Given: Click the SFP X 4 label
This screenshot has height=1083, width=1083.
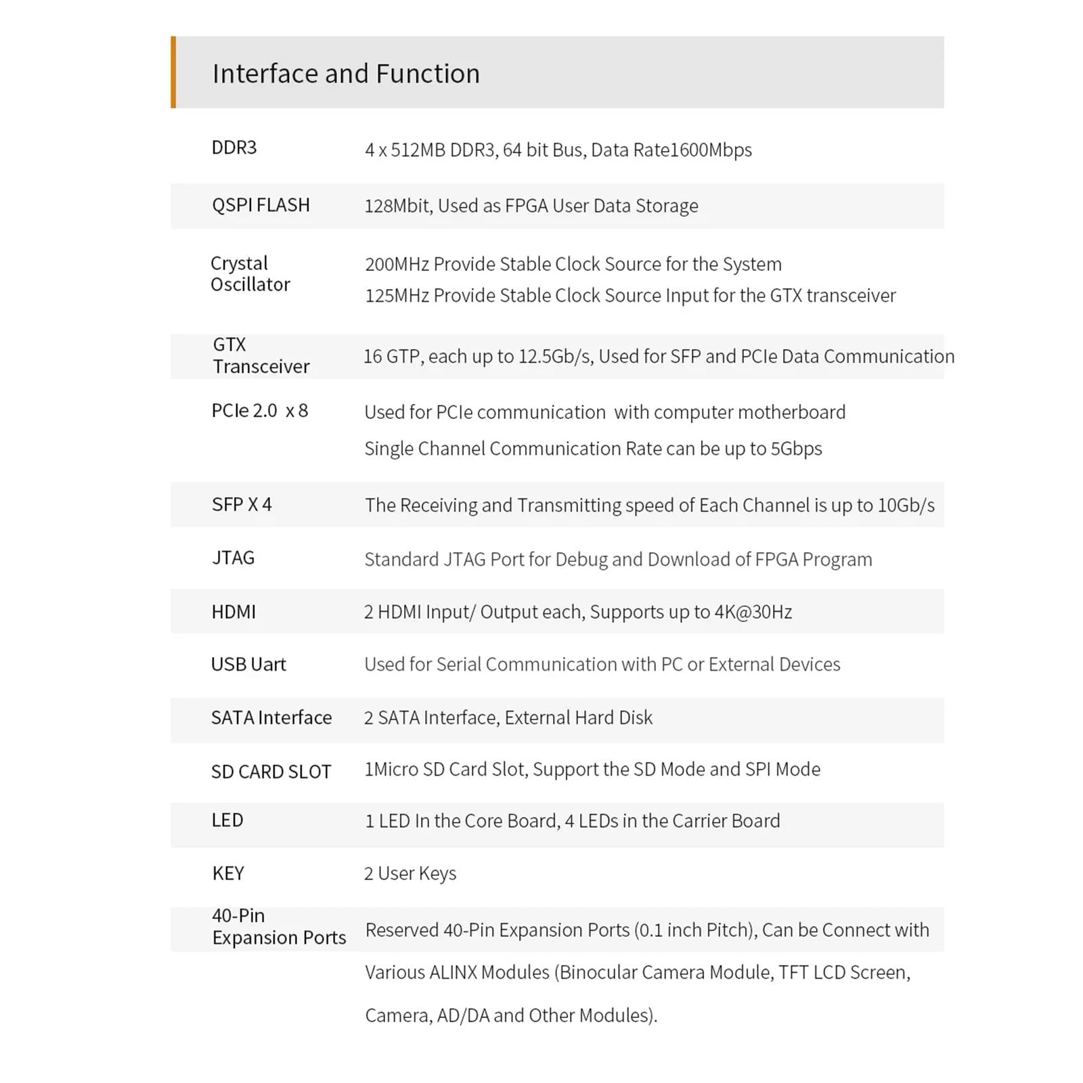Looking at the screenshot, I should click(x=242, y=504).
